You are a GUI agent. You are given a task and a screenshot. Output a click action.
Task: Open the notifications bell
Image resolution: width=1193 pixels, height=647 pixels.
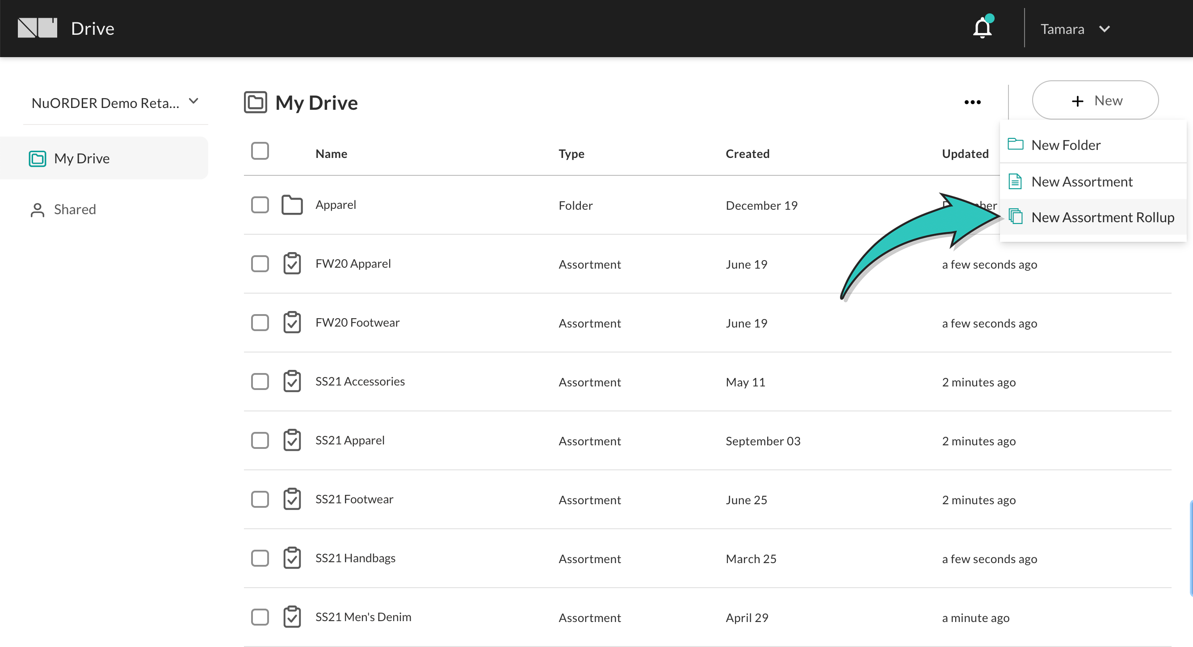point(982,27)
